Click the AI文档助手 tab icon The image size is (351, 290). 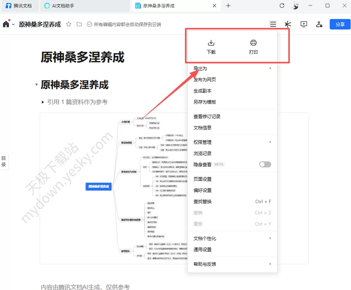pyautogui.click(x=47, y=6)
